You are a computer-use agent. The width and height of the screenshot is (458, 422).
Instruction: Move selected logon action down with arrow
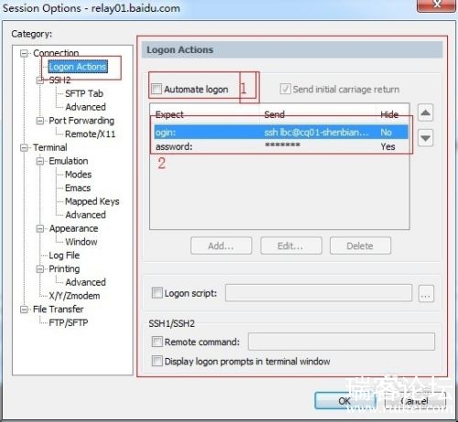(425, 138)
